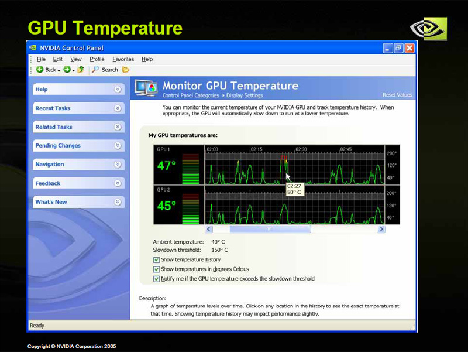The width and height of the screenshot is (468, 352).
Task: Open the Help menu
Action: click(147, 59)
